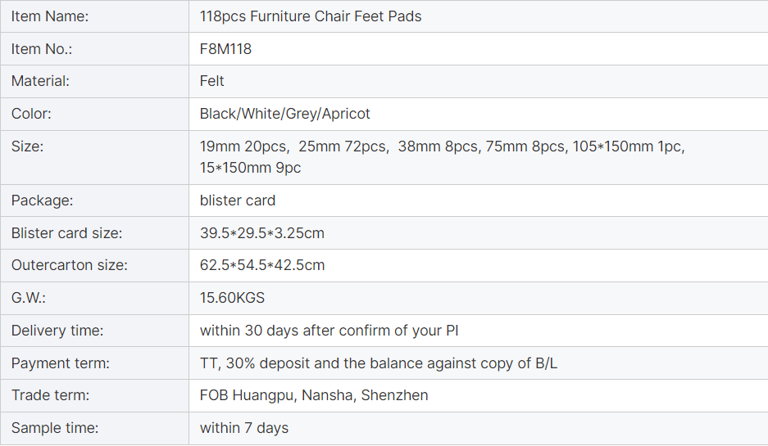Select the "blister card" package value

coord(238,200)
